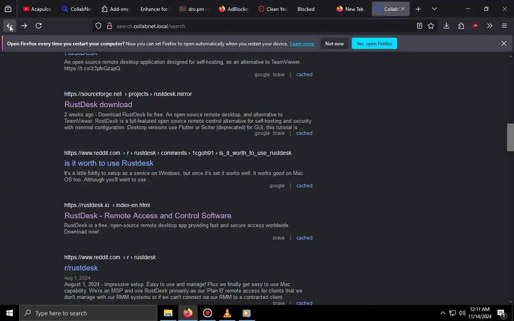Open cached link for the rustdesk.io result
Screen dimensions: 514x321
304,238
